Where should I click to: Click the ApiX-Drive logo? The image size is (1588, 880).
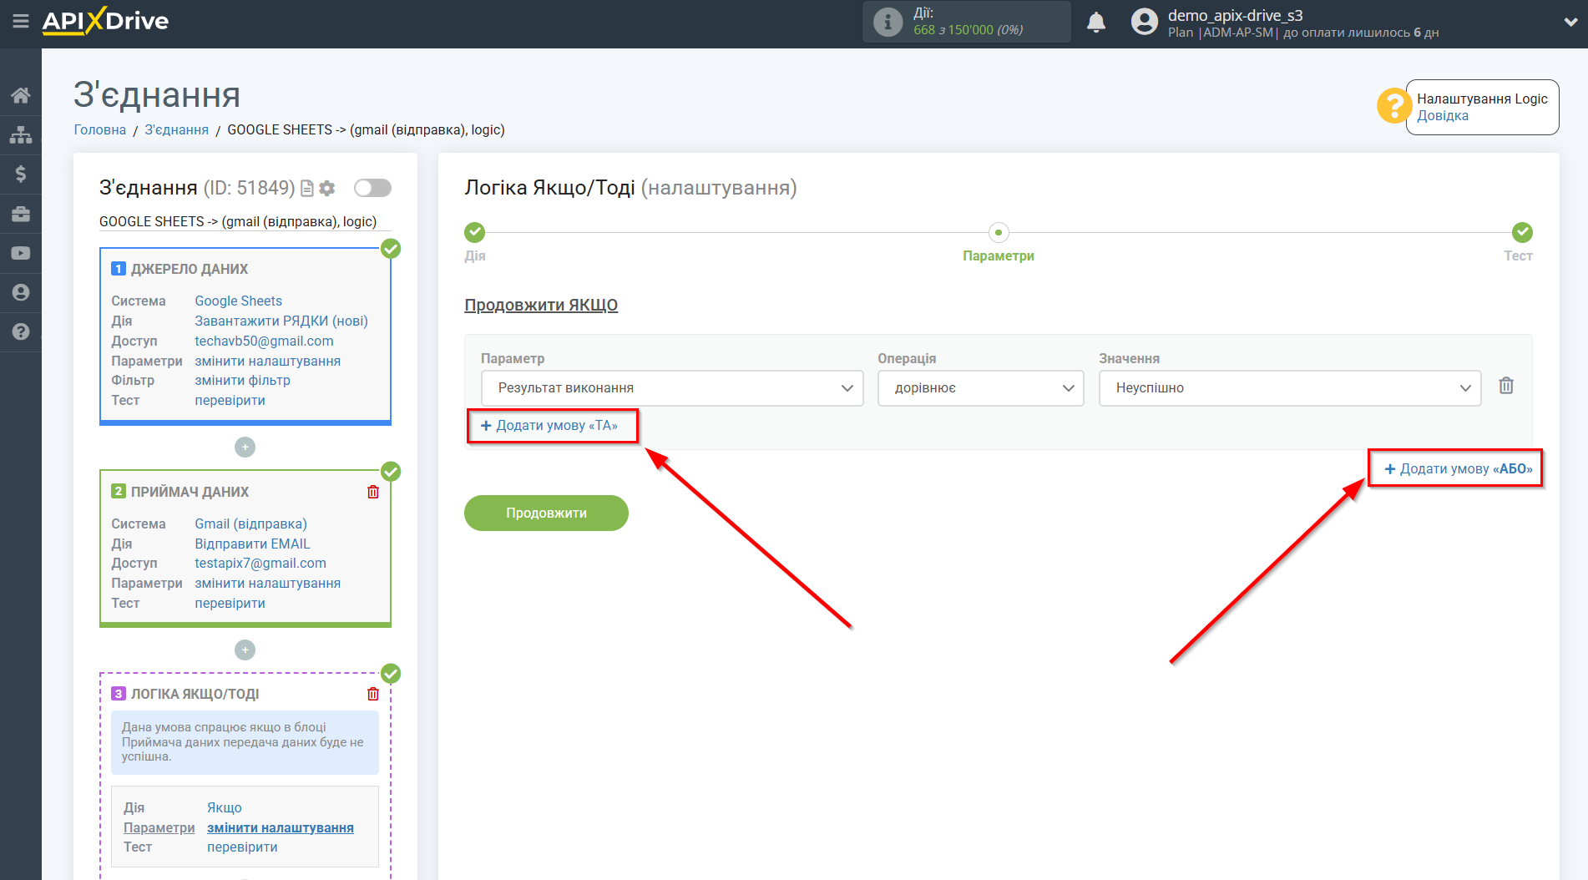(x=105, y=21)
